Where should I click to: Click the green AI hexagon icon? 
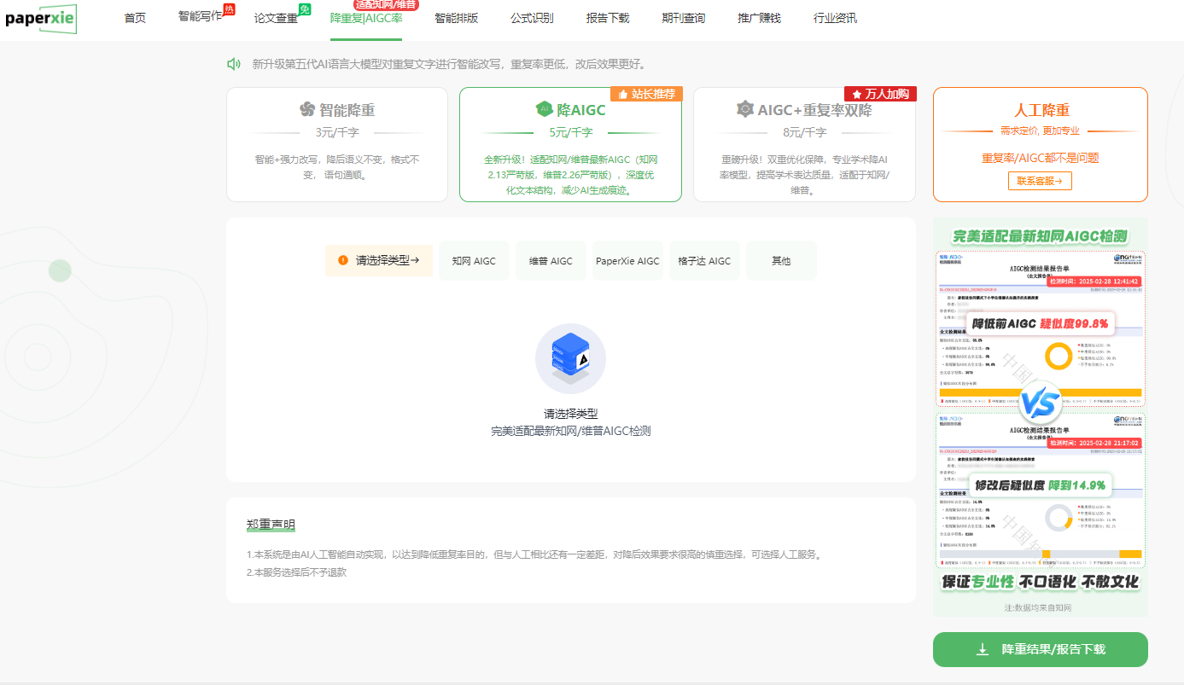click(x=544, y=109)
